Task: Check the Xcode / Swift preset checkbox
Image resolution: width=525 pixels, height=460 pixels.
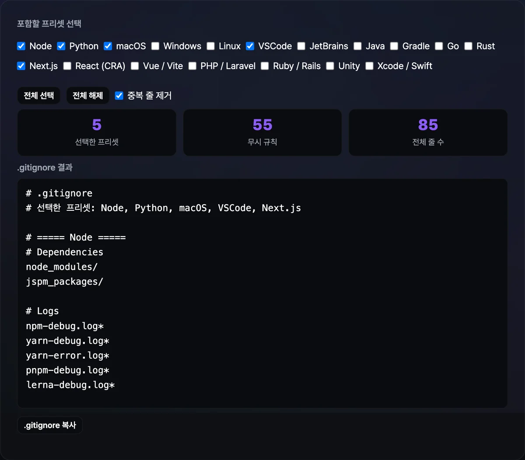Action: pyautogui.click(x=369, y=66)
